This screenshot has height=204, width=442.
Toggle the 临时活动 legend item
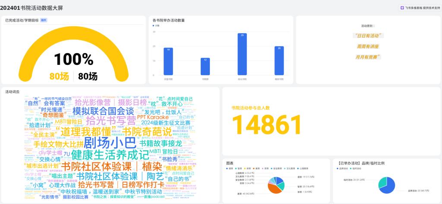coord(357,169)
